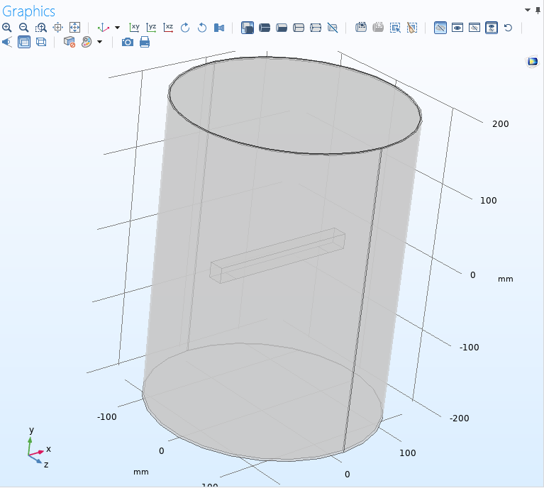Open the palette dropdown arrow
Screen dimensions: 544x488
[x=99, y=42]
